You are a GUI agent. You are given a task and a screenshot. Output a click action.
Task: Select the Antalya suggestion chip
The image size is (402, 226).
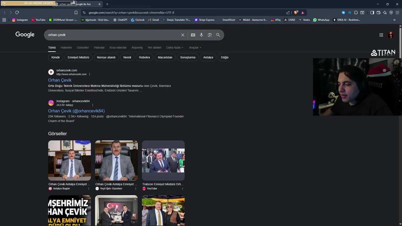[208, 57]
